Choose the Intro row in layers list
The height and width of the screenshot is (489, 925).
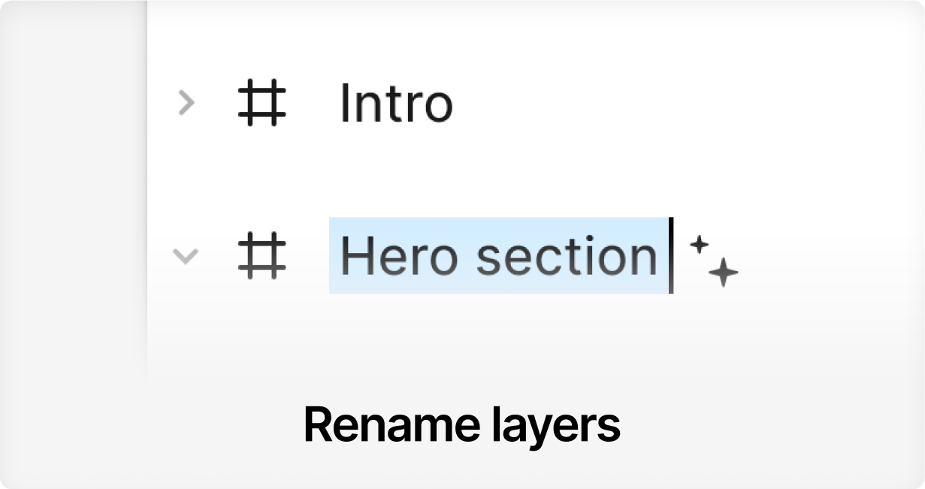click(396, 103)
